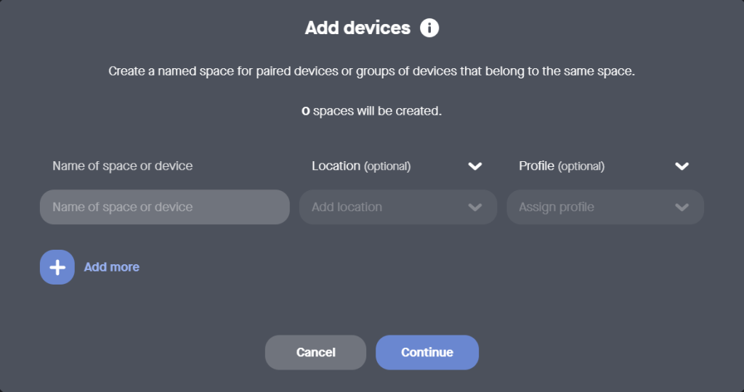Open the Assign profile dropdown
744x392 pixels.
pos(604,208)
